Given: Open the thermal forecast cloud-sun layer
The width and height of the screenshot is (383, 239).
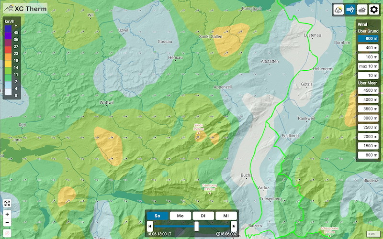Looking at the screenshot, I should tap(338, 10).
